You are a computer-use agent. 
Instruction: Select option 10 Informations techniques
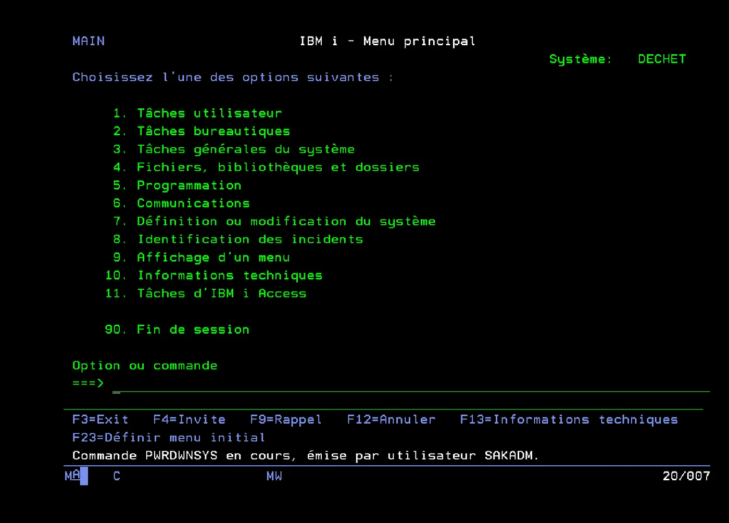click(x=213, y=275)
